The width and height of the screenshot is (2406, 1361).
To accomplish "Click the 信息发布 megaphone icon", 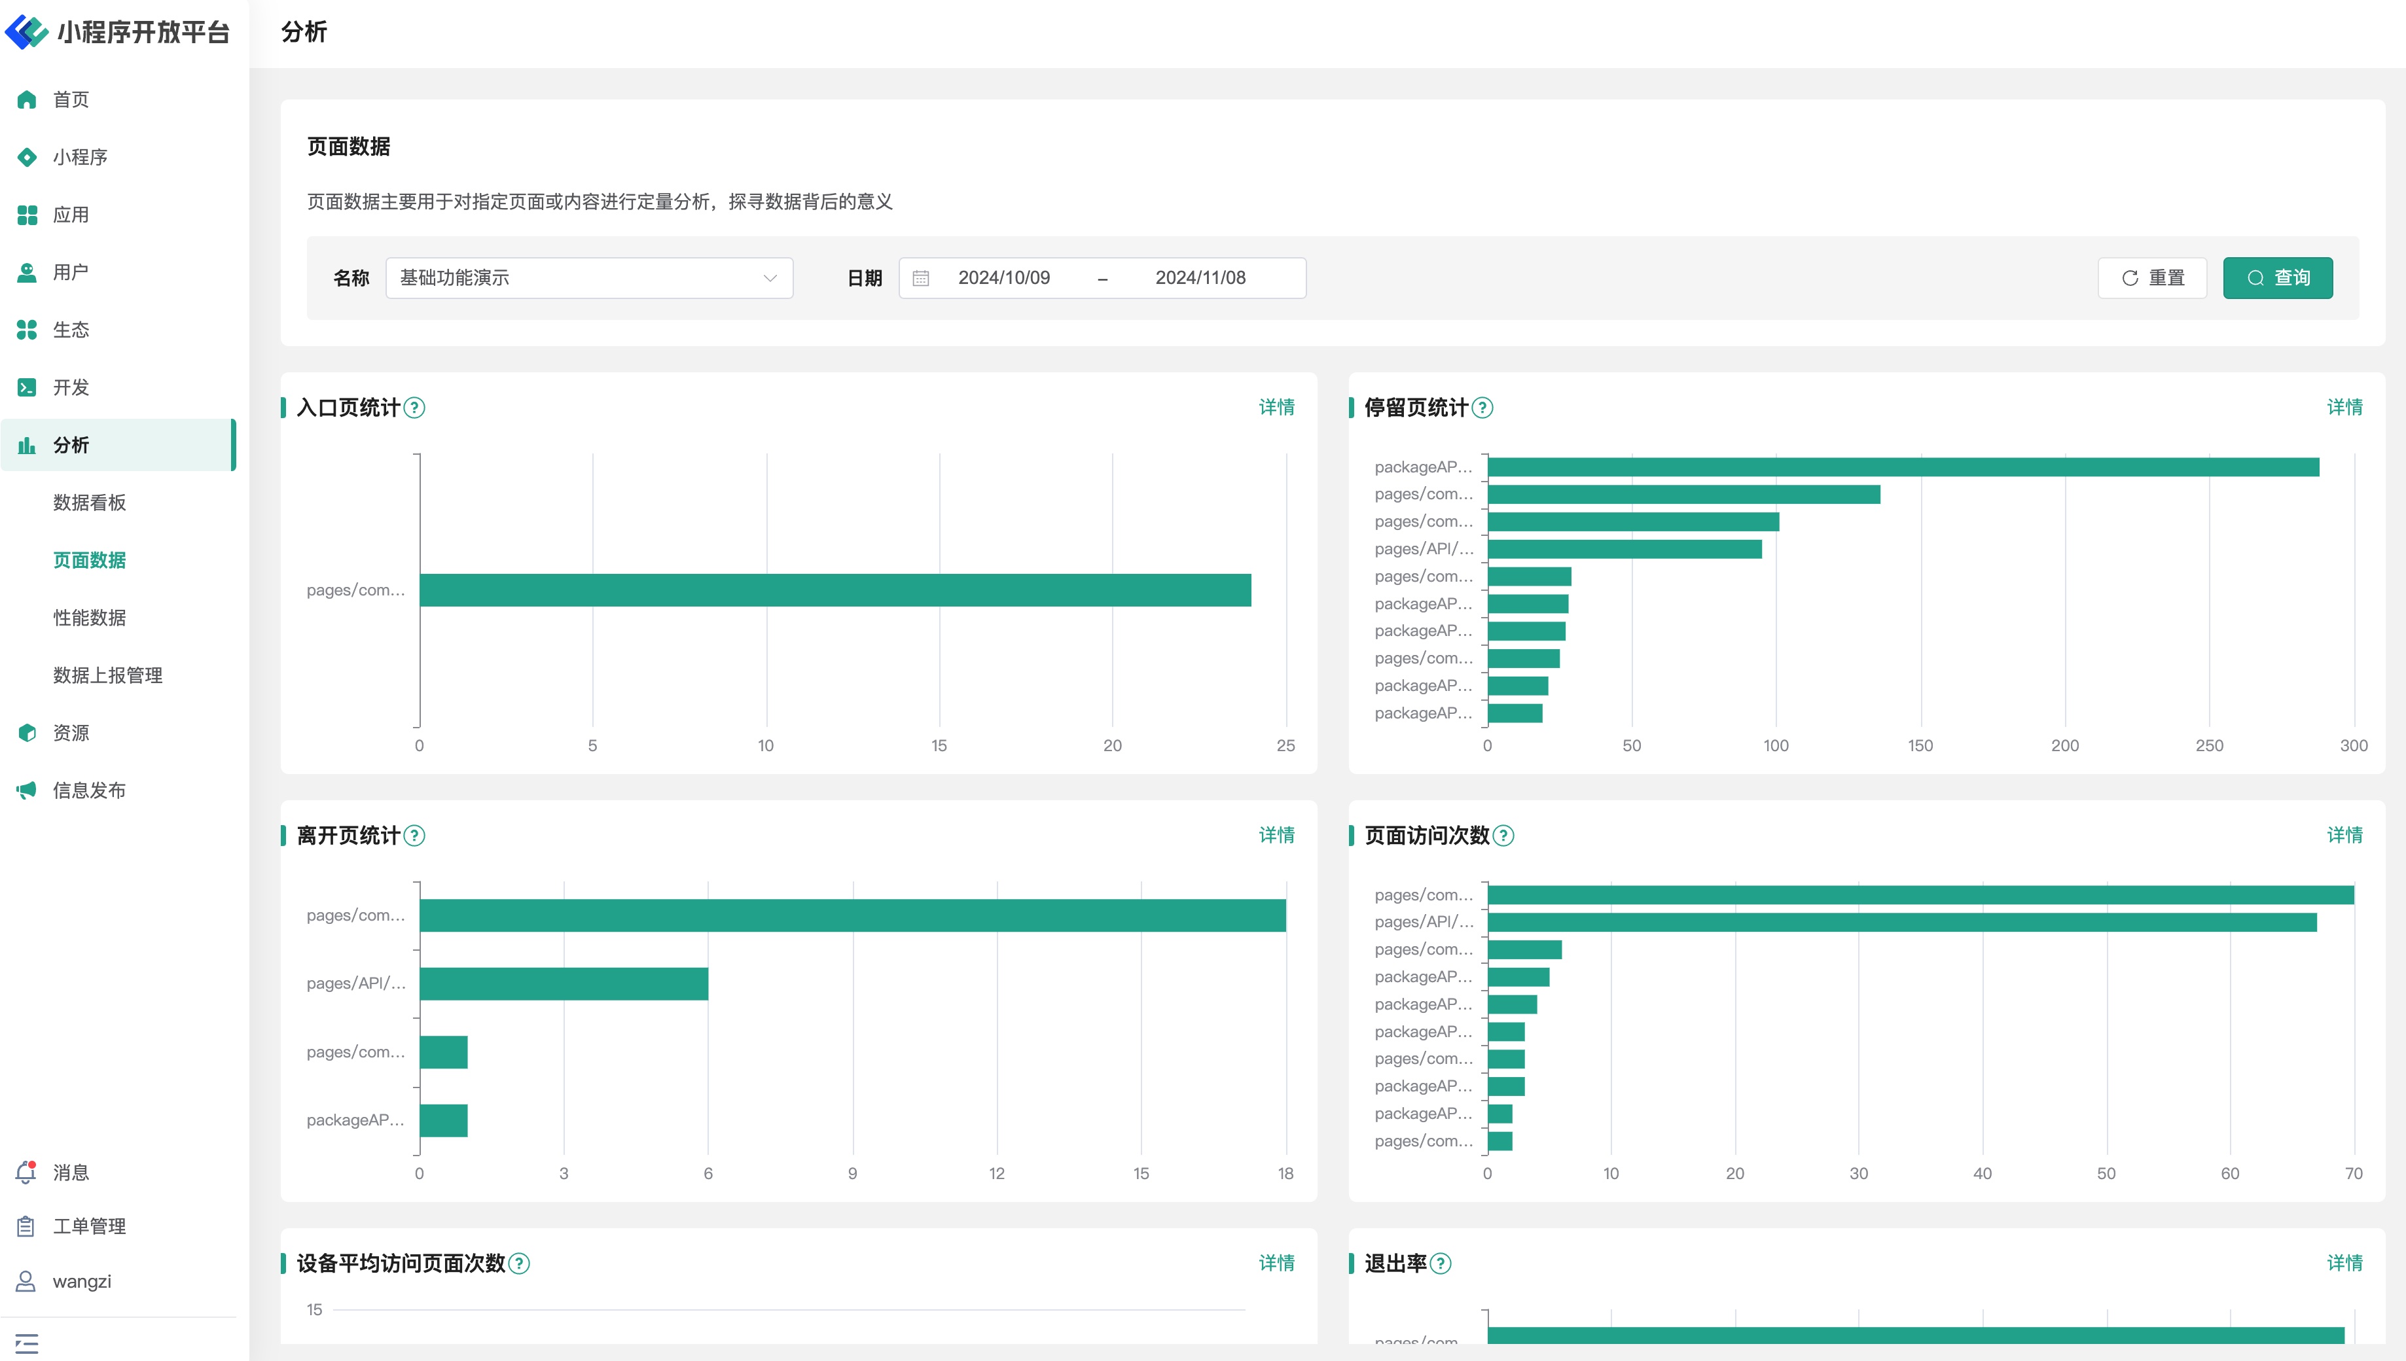I will (27, 791).
